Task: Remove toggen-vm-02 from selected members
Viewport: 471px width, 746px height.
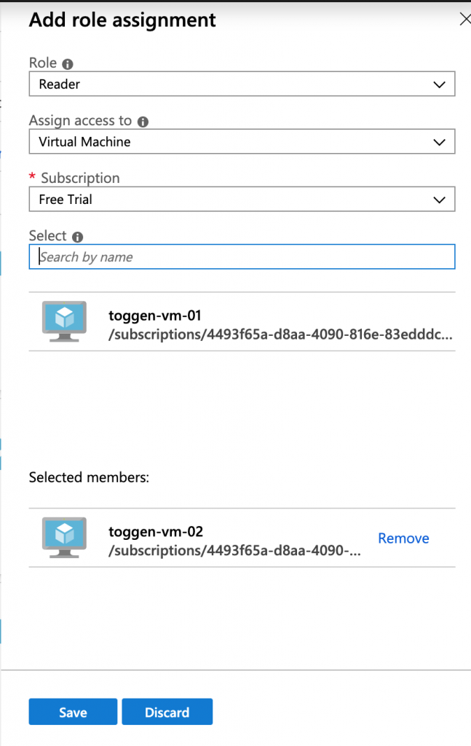Action: 403,538
